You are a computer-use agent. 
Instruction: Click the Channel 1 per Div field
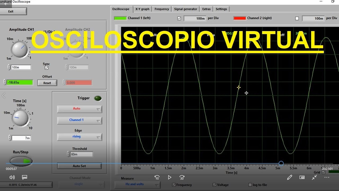[x=195, y=19]
